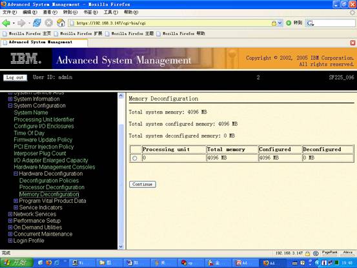
Task: Open the Windows 开始 Start button
Action: [17, 263]
